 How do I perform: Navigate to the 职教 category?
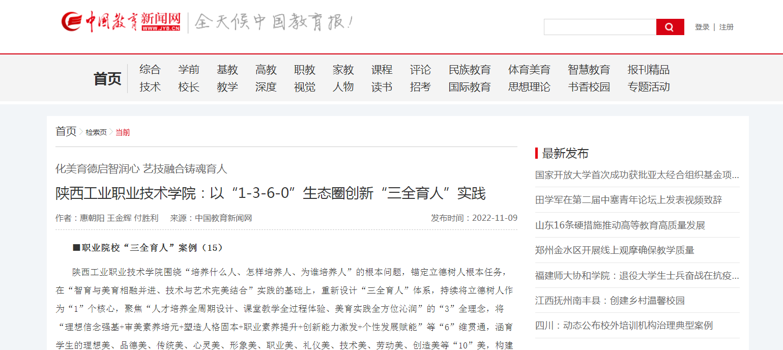coord(305,70)
